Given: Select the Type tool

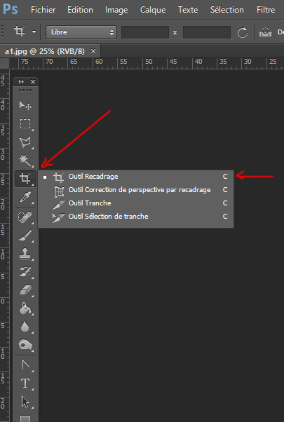Looking at the screenshot, I should [x=25, y=383].
